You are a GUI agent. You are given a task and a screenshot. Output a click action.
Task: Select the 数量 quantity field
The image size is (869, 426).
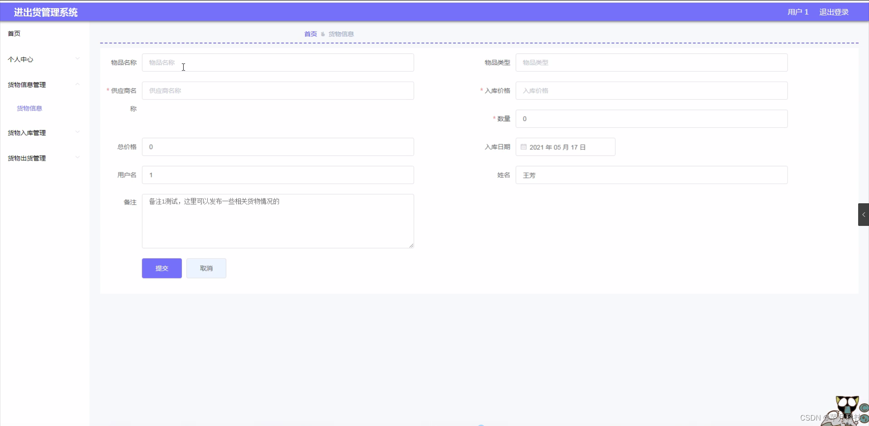coord(652,119)
